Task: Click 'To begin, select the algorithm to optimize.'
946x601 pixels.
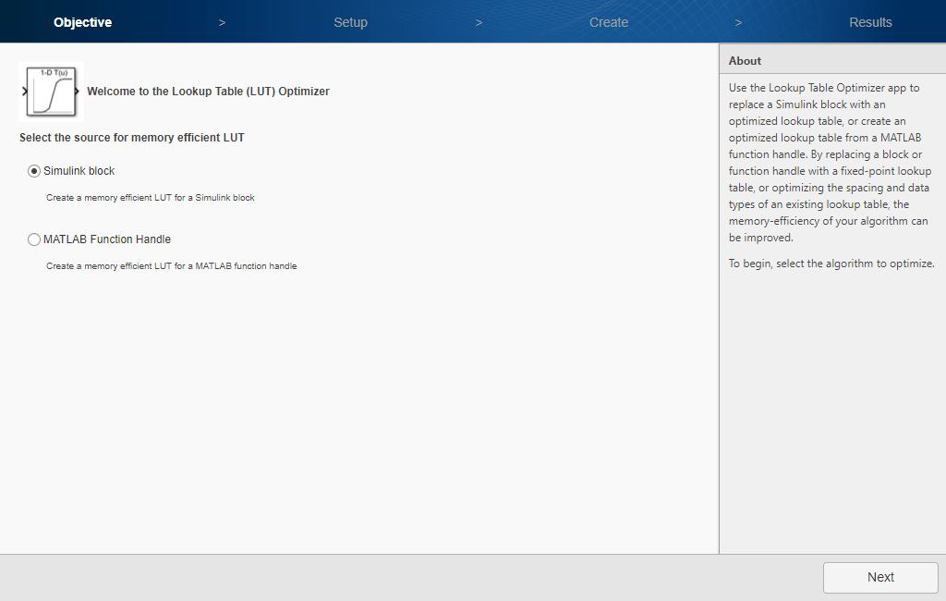Action: (831, 264)
